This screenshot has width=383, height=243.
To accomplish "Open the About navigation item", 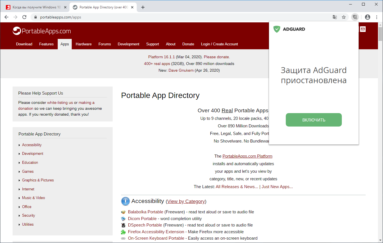I will 171,44.
